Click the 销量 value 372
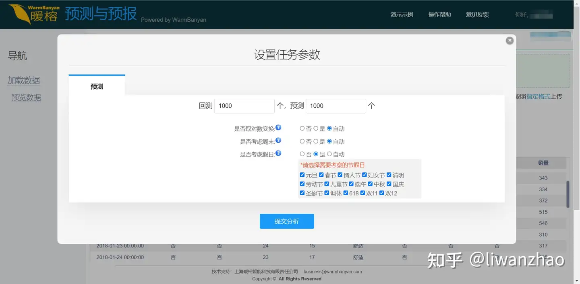Image resolution: width=580 pixels, height=284 pixels. point(543,200)
